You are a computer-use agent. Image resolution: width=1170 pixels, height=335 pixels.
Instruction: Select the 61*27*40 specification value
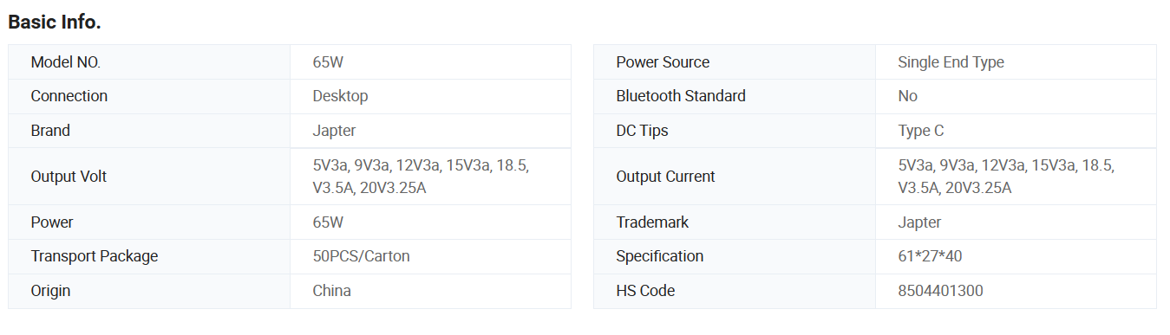point(930,256)
